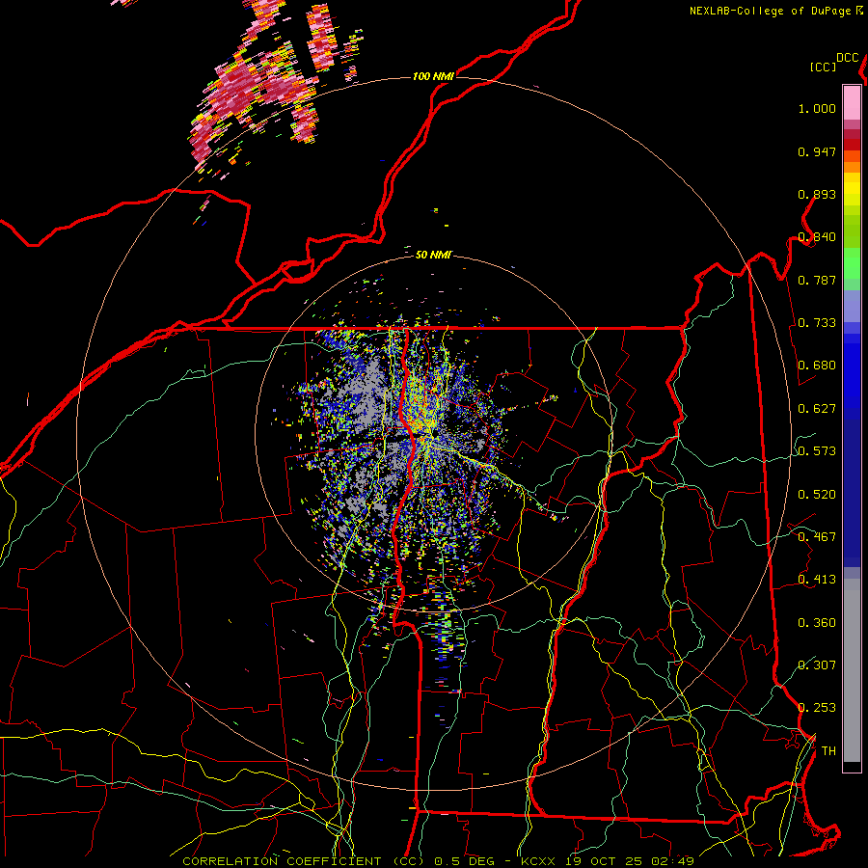This screenshot has height=868, width=868.
Task: Select the 0.307 scale value
Action: click(x=817, y=665)
